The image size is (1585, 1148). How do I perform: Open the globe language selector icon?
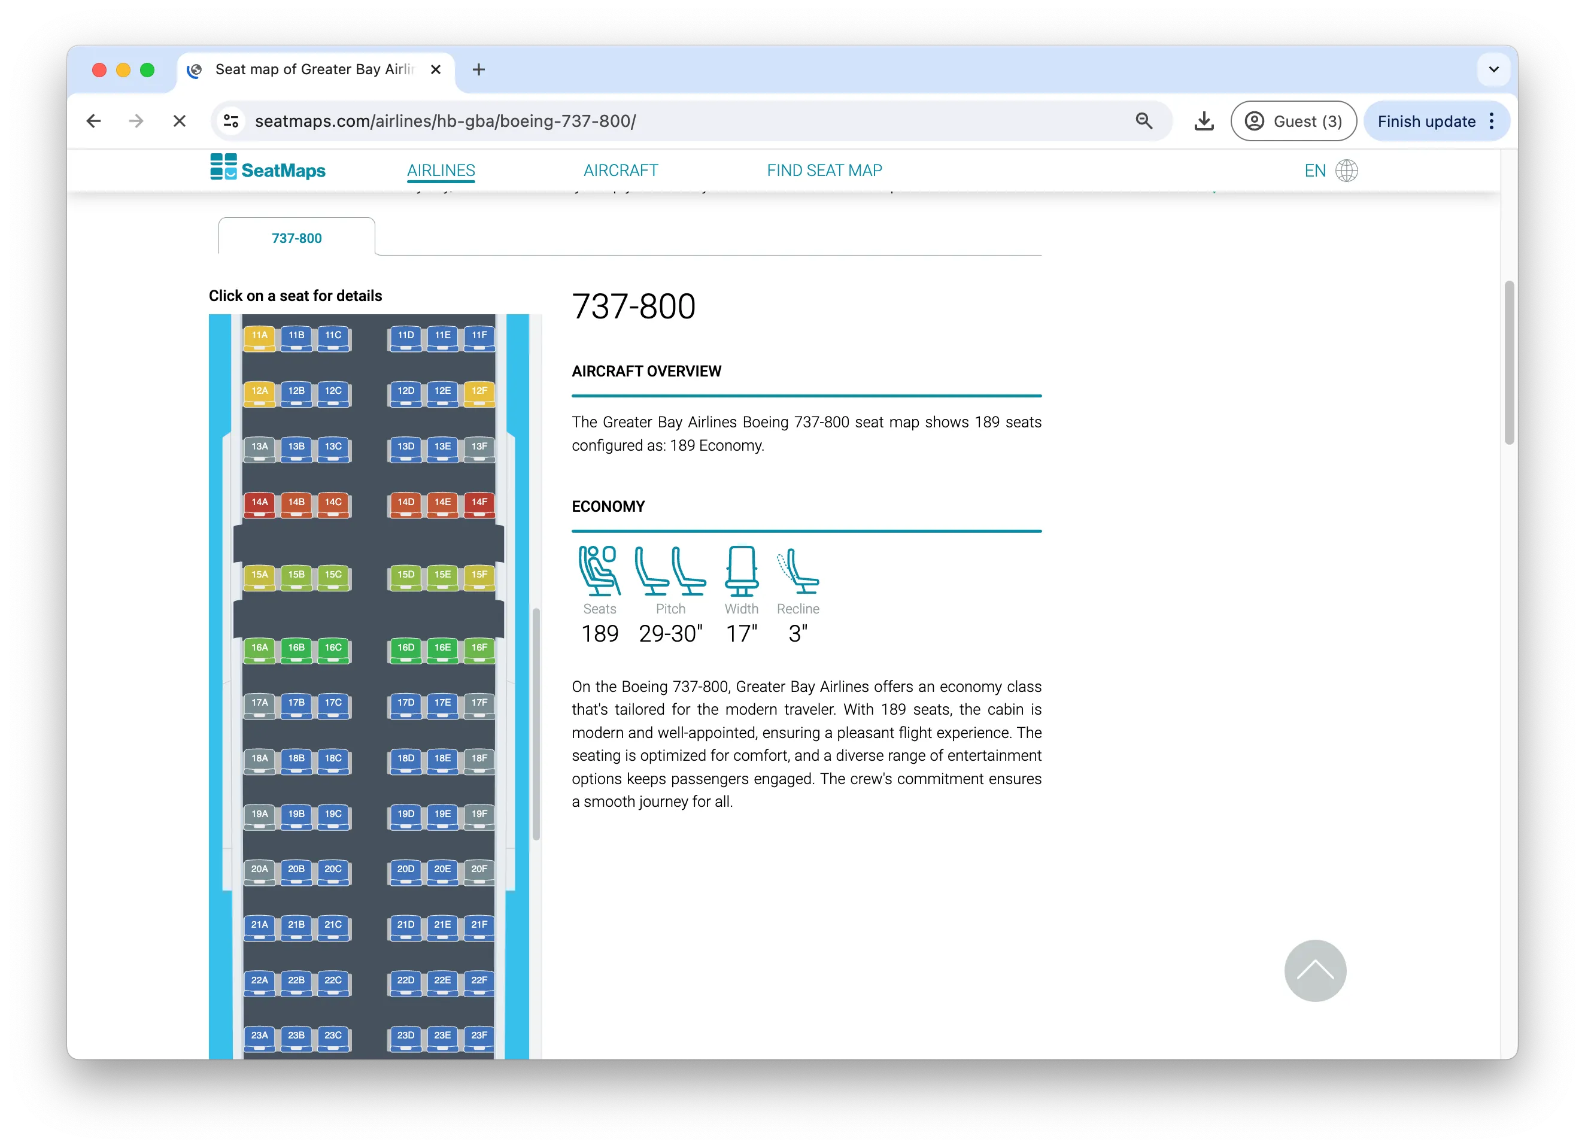click(x=1346, y=171)
